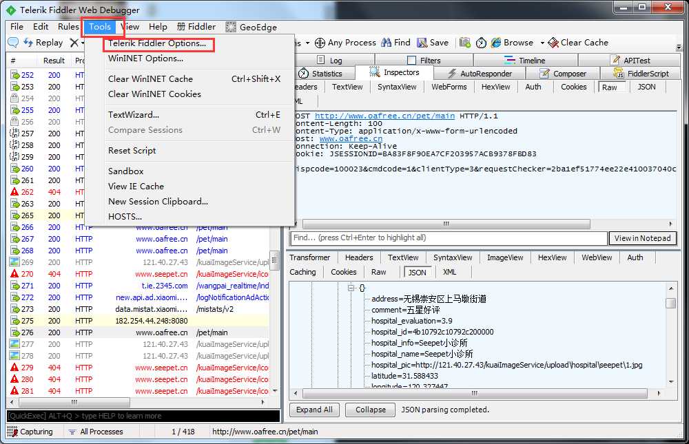
Task: Select Sandbox menu item
Action: point(125,171)
